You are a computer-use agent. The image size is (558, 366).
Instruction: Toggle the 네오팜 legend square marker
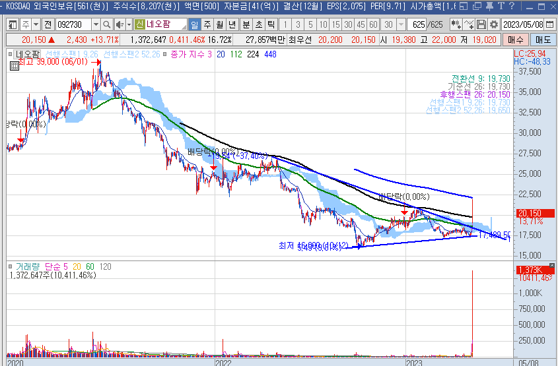click(x=11, y=54)
